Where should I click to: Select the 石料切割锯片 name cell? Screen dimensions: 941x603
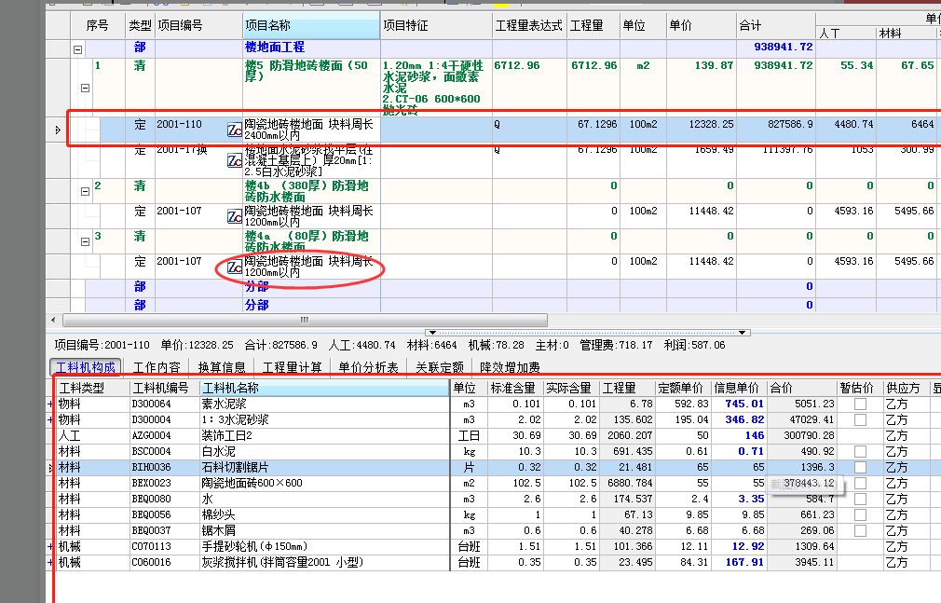pyautogui.click(x=324, y=467)
